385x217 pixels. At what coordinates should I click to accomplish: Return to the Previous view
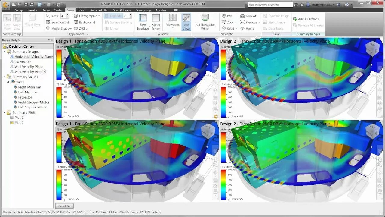tap(248, 22)
